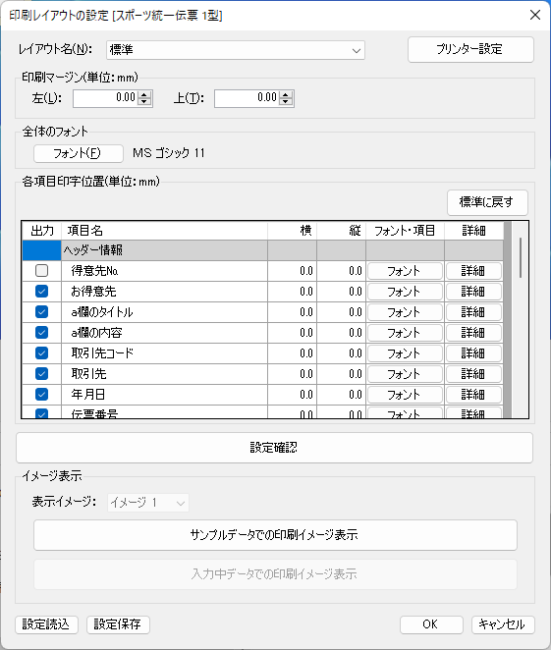Click フォント button in 得意先No. row

405,271
